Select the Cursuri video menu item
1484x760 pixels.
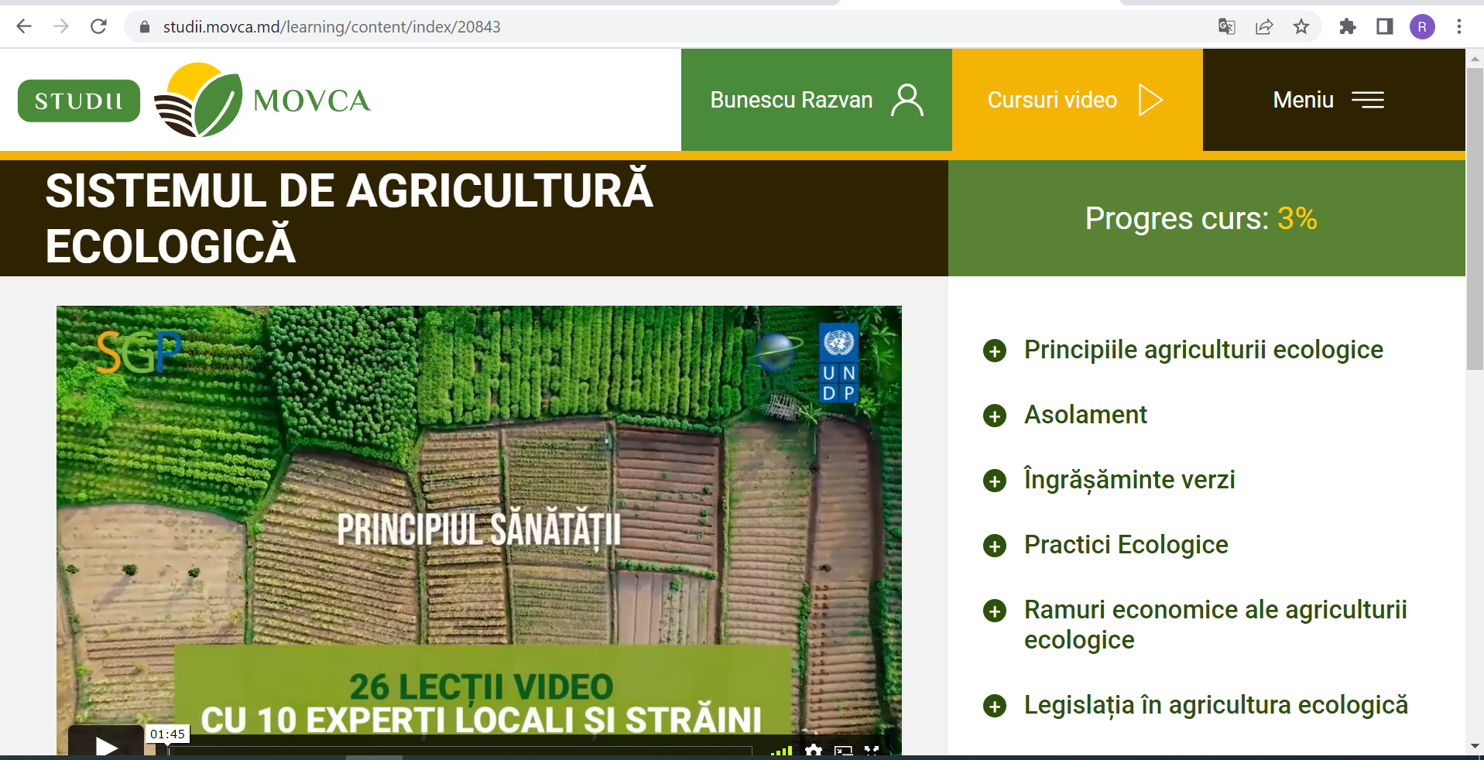pos(1051,100)
